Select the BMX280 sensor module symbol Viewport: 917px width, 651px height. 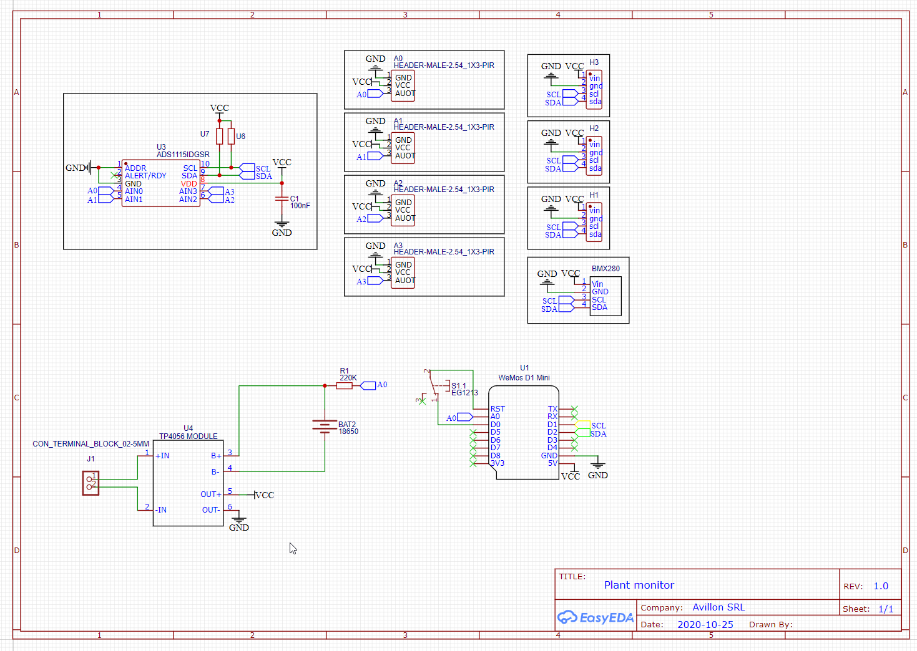click(606, 296)
